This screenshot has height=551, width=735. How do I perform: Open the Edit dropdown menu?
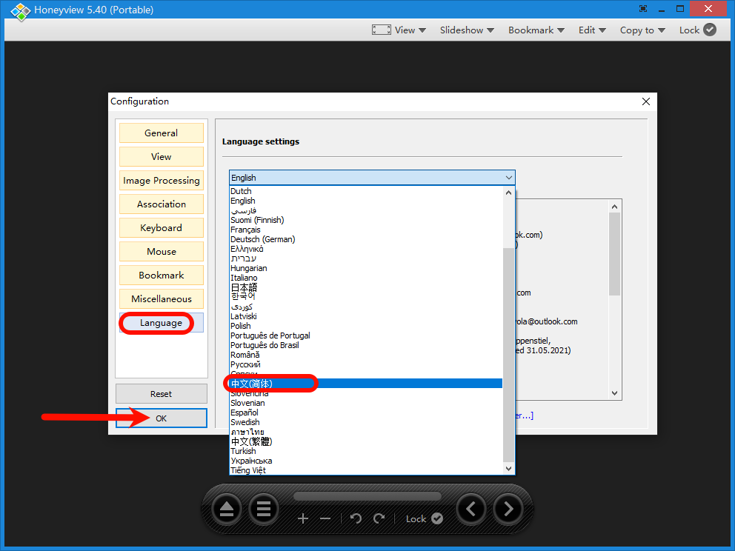pyautogui.click(x=592, y=30)
